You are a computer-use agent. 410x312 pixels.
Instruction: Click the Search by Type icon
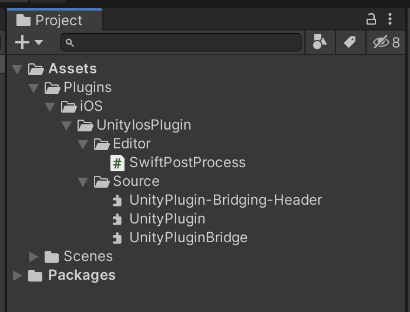(320, 42)
